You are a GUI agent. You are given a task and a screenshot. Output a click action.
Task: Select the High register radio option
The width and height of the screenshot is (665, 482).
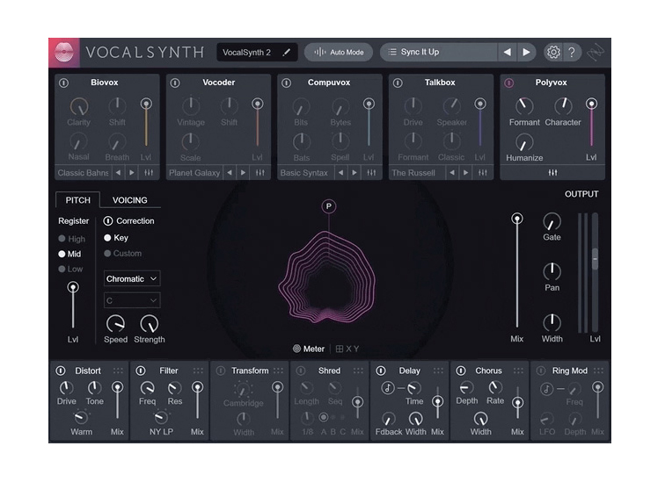point(72,239)
